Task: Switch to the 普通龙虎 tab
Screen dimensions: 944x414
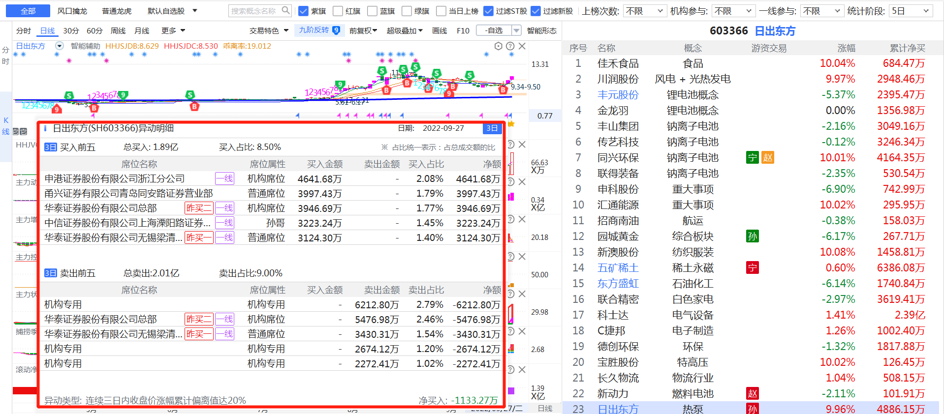Action: point(117,11)
